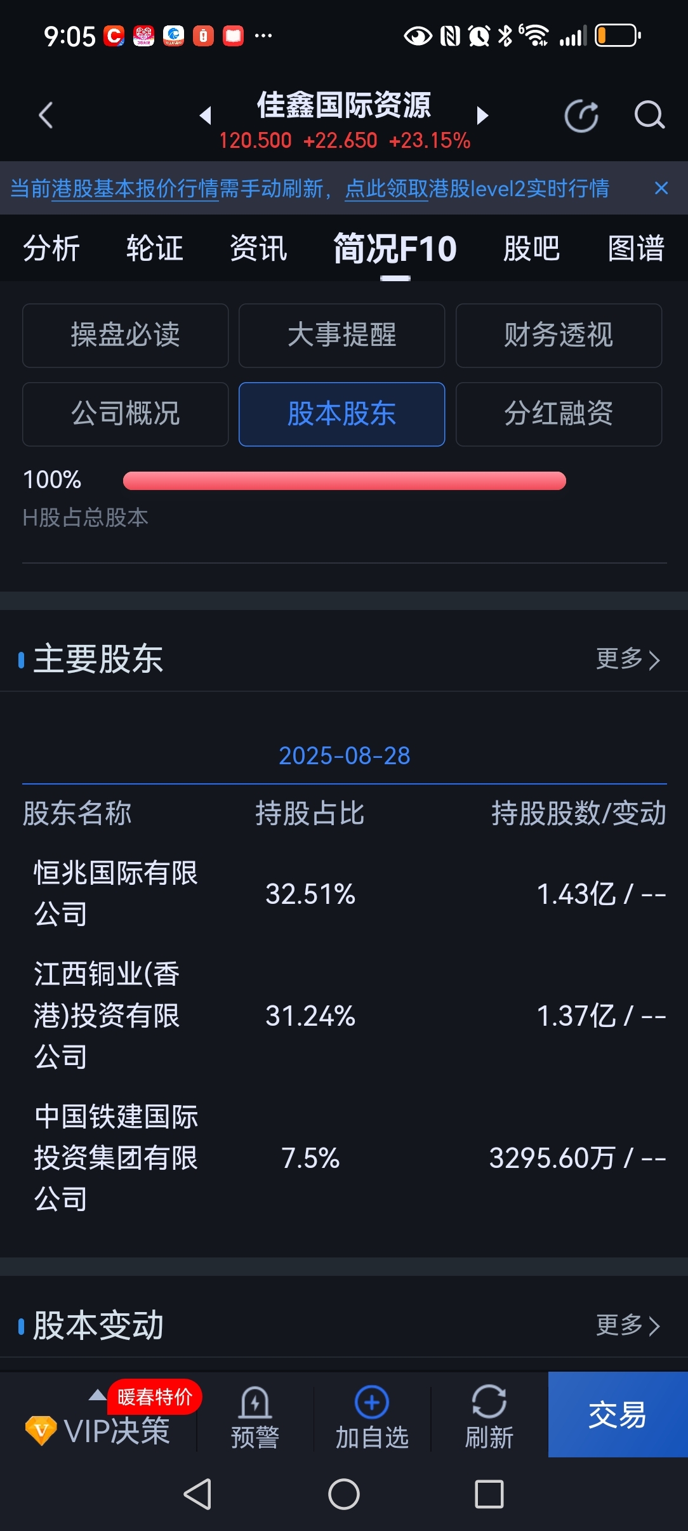The image size is (688, 1531).
Task: Switch to the previous stock with the left triangle
Action: 205,116
